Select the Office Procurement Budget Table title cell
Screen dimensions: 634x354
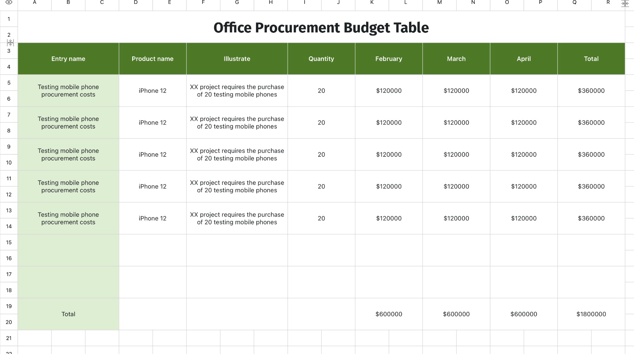[321, 27]
